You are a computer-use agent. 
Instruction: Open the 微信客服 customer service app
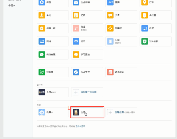pyautogui.click(x=53, y=55)
